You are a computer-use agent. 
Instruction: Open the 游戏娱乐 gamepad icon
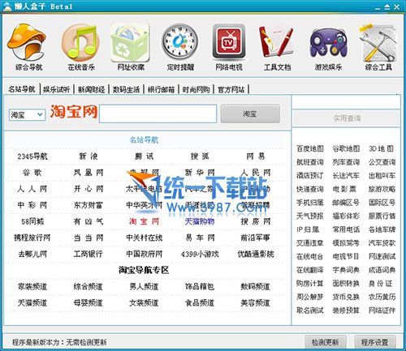coord(328,43)
